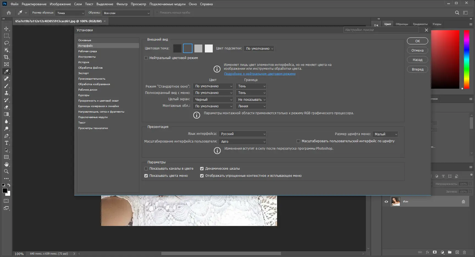Select the Horizontal Type tool
475x257 pixels.
pyautogui.click(x=6, y=143)
